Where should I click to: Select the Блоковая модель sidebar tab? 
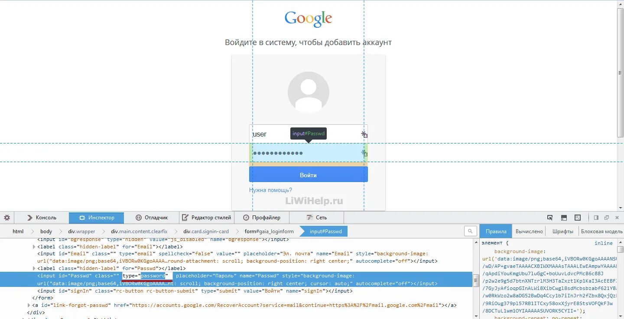(x=601, y=231)
